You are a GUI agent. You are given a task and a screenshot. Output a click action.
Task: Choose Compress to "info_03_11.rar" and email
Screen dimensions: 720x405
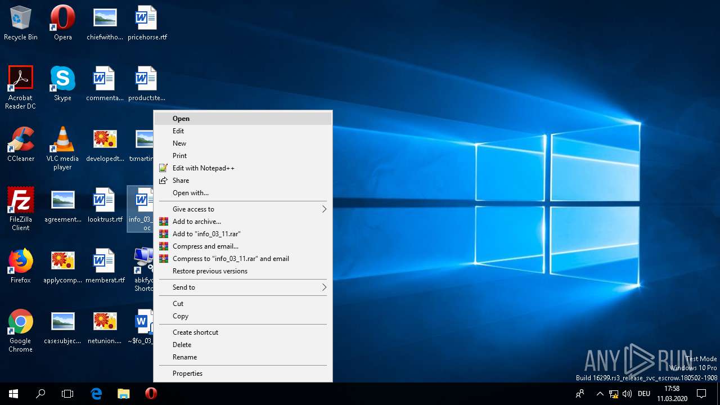tap(243, 259)
